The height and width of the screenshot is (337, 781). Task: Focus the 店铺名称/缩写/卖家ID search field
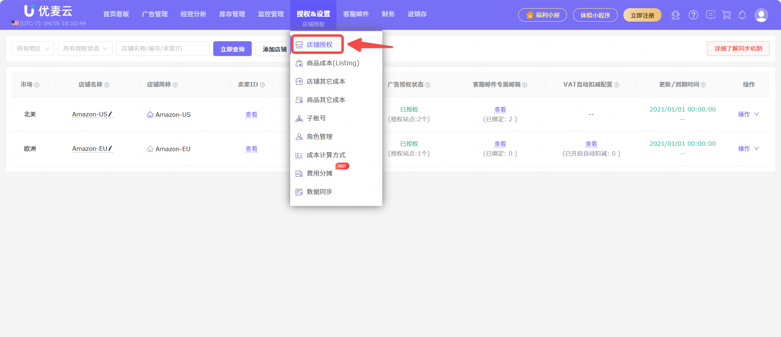pyautogui.click(x=163, y=49)
